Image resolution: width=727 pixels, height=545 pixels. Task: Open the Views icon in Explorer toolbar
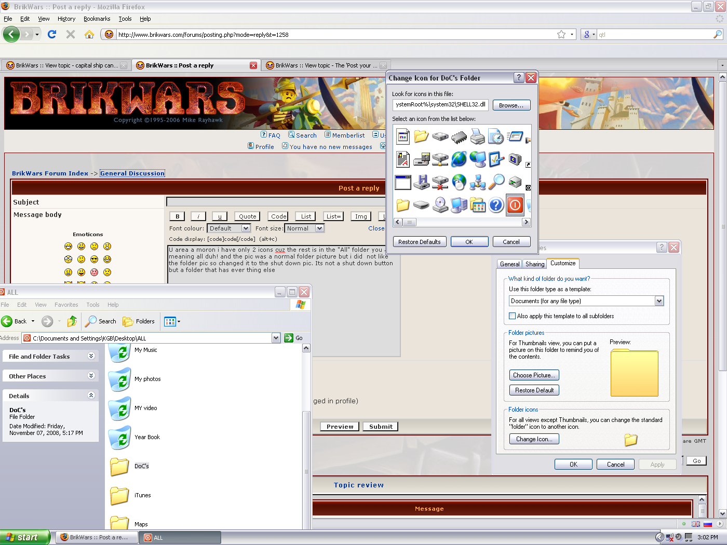point(172,321)
